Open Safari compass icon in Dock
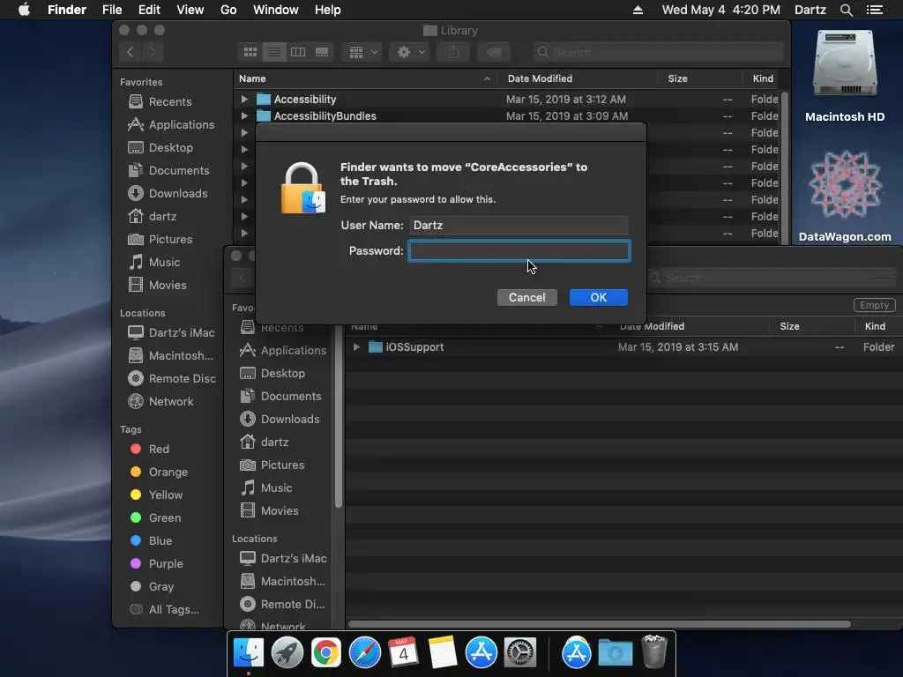The image size is (903, 677). tap(364, 653)
